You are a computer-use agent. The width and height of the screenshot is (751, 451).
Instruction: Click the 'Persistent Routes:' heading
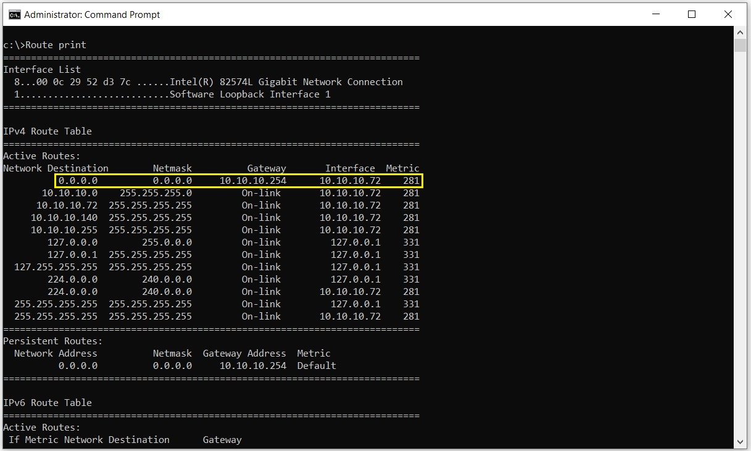53,341
